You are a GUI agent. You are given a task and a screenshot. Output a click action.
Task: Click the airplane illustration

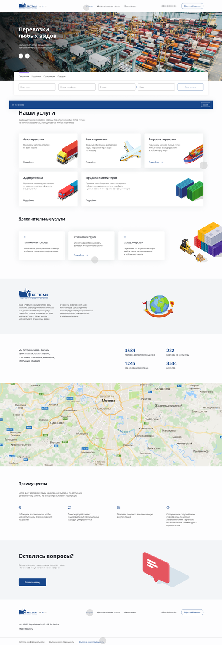click(x=131, y=152)
